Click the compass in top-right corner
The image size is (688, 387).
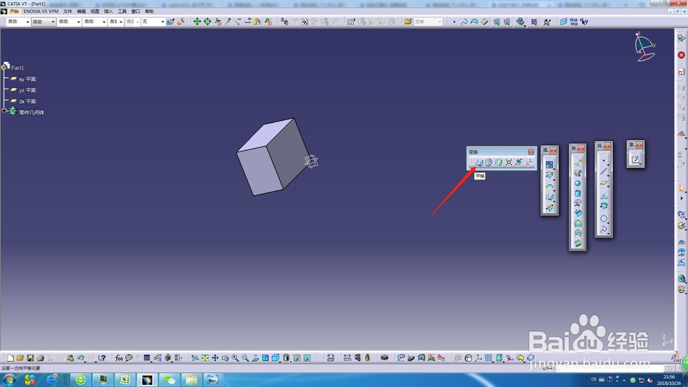(x=645, y=47)
